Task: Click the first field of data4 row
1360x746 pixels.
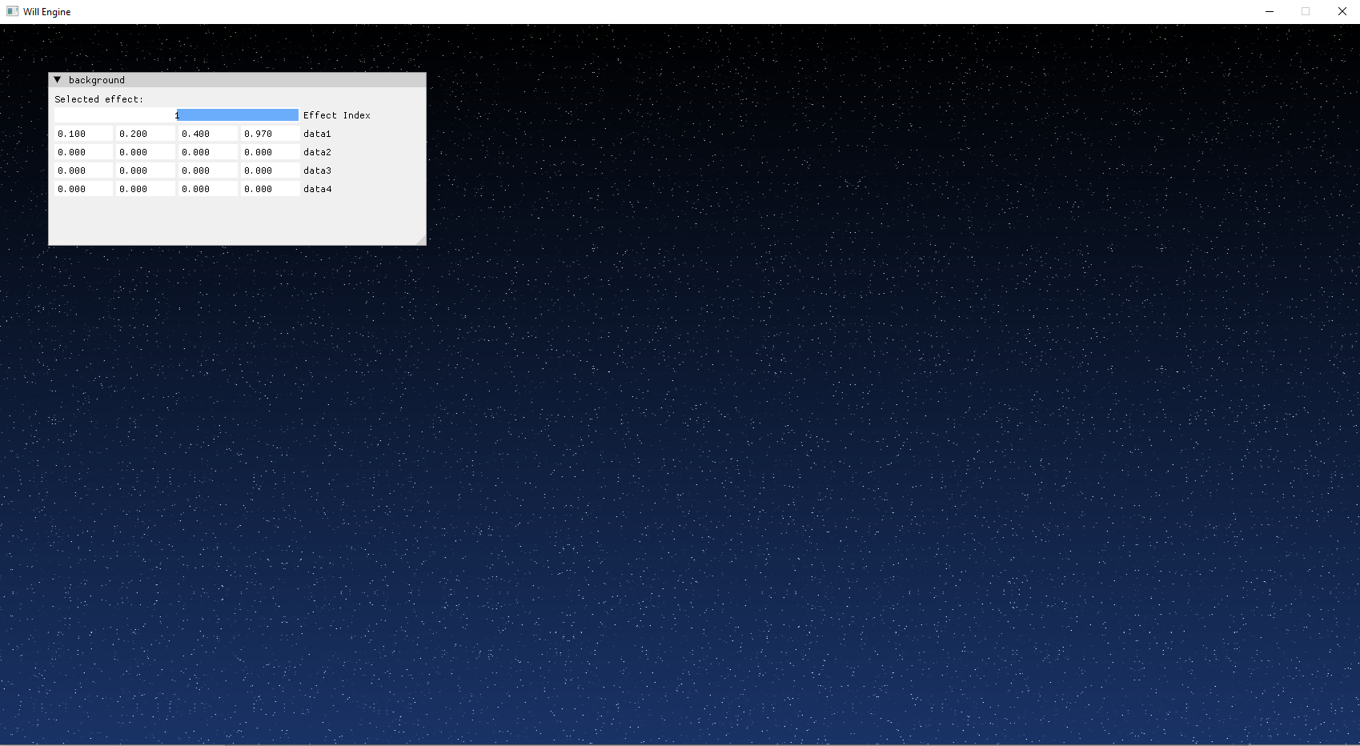Action: tap(82, 189)
